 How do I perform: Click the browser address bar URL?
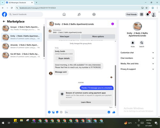tap(37, 8)
